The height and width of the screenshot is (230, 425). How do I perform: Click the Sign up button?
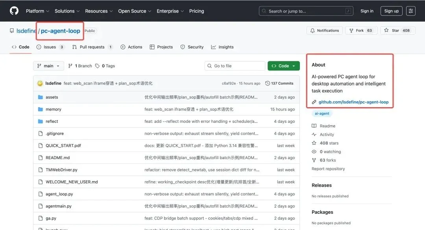coord(391,11)
